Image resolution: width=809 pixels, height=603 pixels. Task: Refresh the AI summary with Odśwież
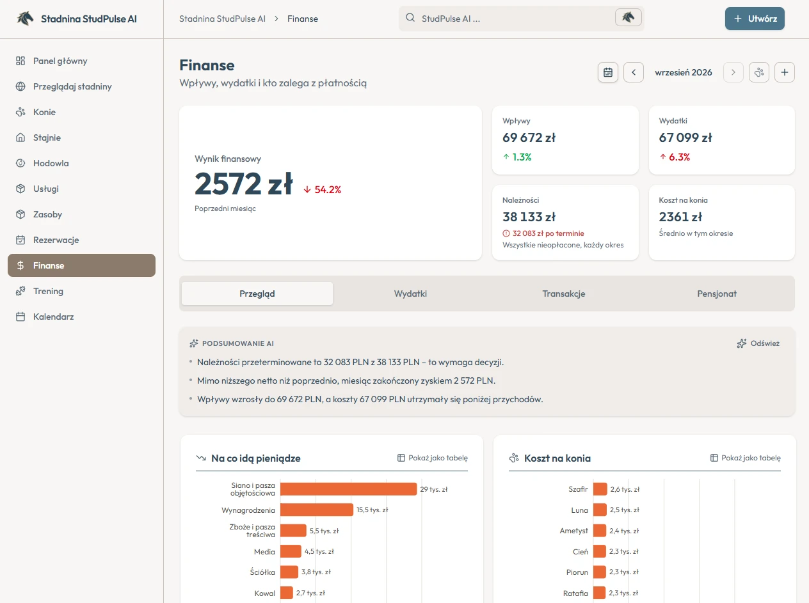(758, 343)
